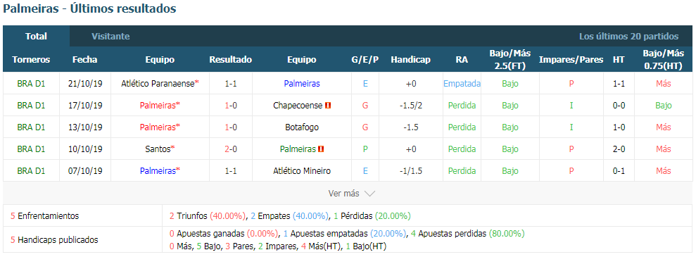Click the 1-1 result on 21/10/19
This screenshot has height=257, width=696.
[231, 84]
